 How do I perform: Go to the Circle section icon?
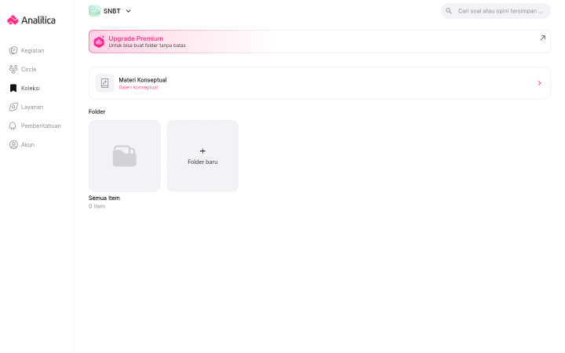(13, 69)
